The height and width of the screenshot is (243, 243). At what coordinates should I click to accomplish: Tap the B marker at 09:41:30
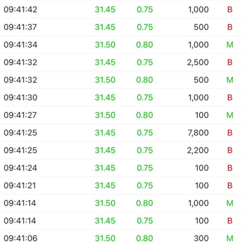click(x=230, y=98)
